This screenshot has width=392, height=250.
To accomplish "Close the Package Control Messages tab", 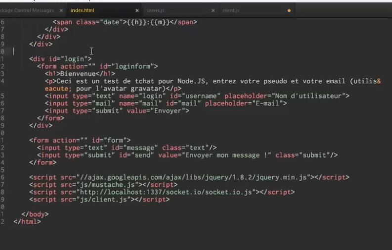I will (60, 10).
